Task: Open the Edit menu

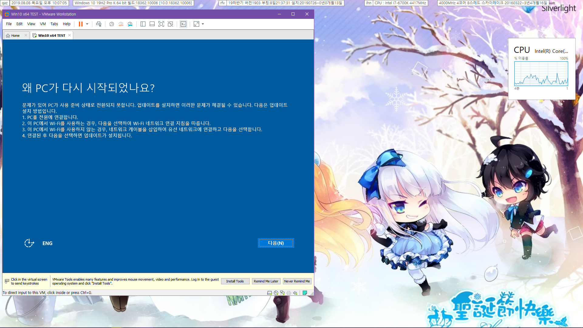Action: point(19,24)
